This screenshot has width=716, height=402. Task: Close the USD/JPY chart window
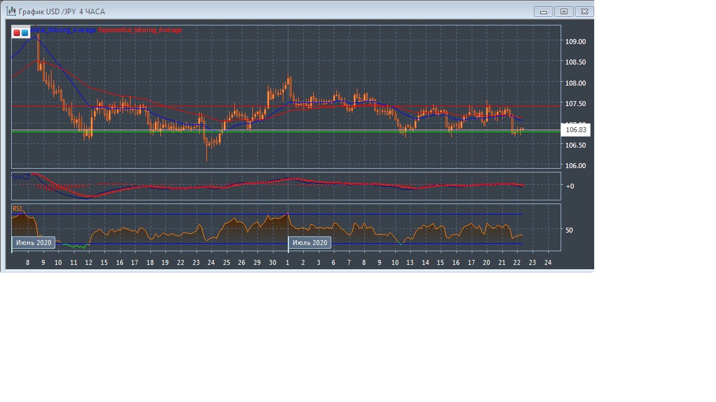[584, 11]
